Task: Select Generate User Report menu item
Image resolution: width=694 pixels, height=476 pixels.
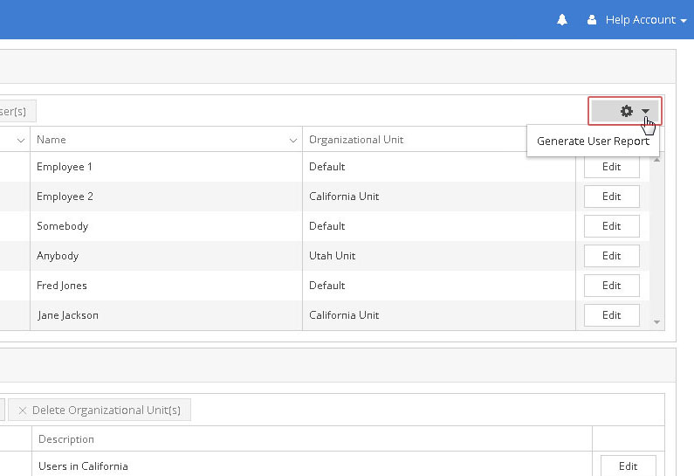Action: [x=593, y=141]
